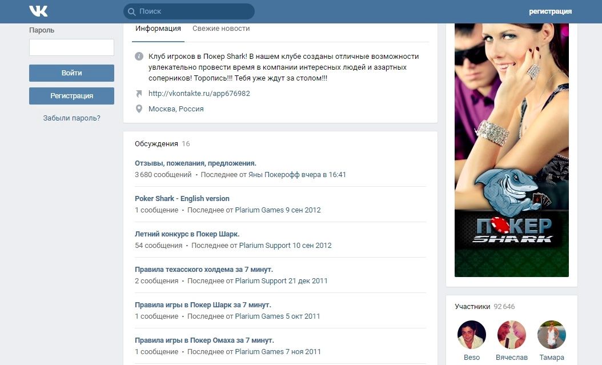Open topic Летний конкурс в Покер Шарк.

coord(187,234)
